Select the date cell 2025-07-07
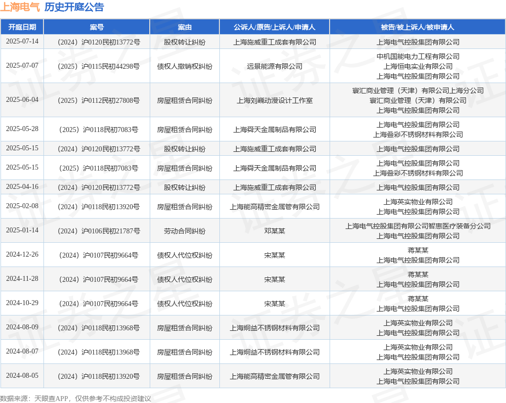This screenshot has width=506, height=403. pos(22,66)
